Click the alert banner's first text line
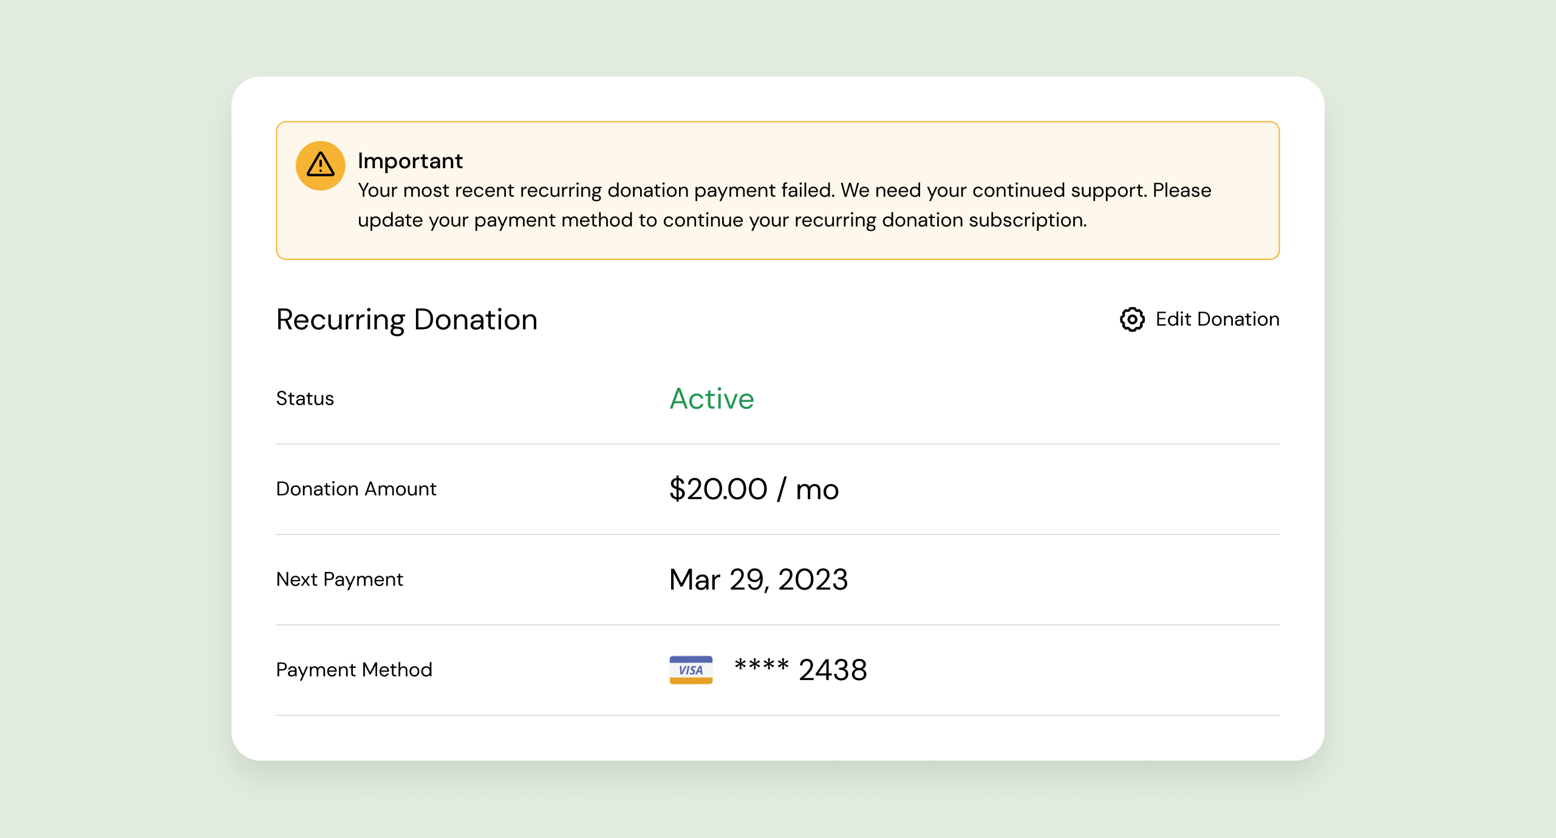This screenshot has width=1556, height=838. click(x=783, y=191)
